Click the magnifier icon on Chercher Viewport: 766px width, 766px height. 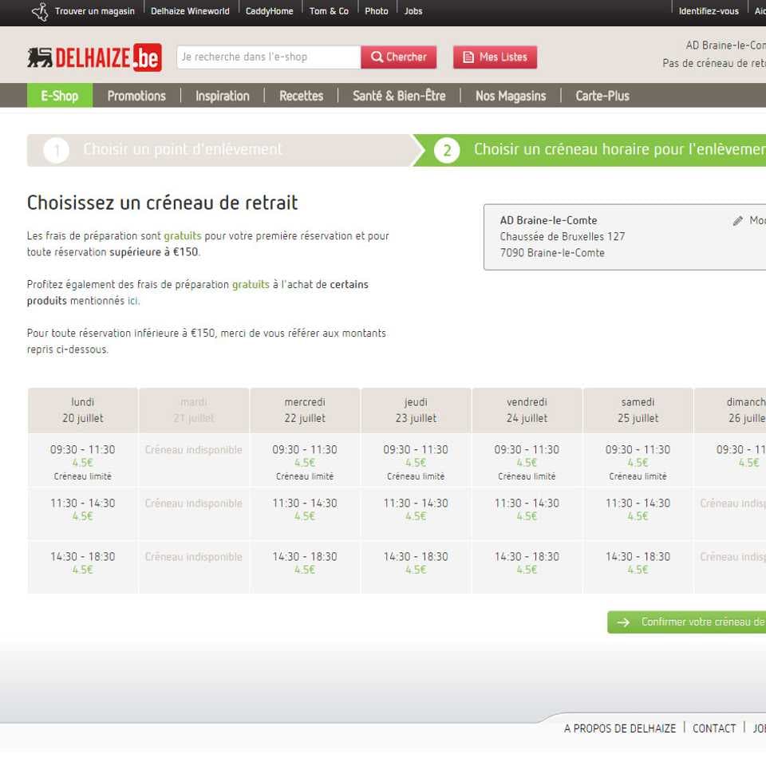pyautogui.click(x=377, y=57)
